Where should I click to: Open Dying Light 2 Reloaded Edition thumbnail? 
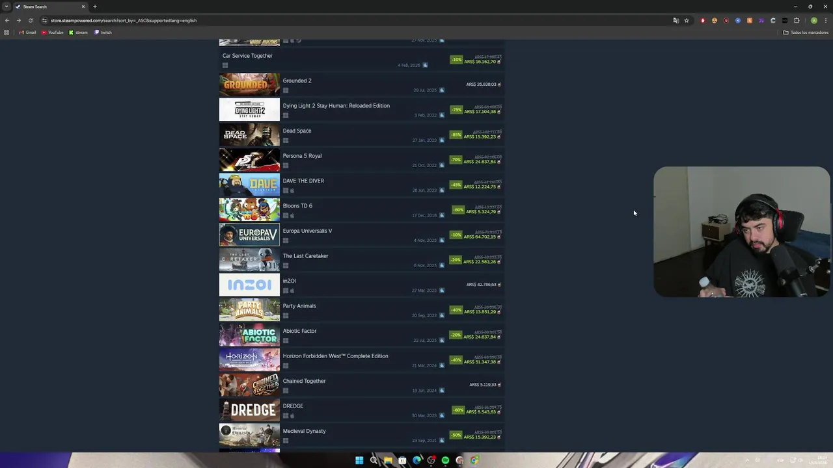tap(249, 110)
